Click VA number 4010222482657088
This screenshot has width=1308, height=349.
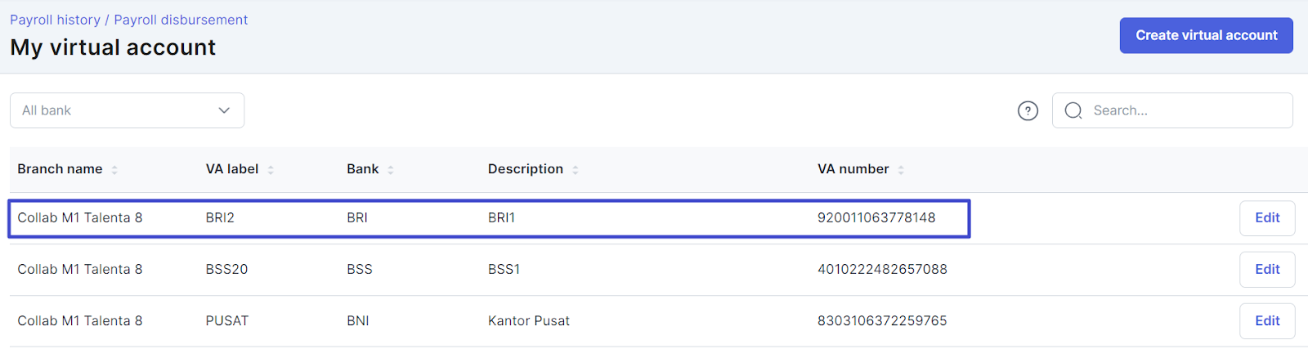(x=882, y=269)
